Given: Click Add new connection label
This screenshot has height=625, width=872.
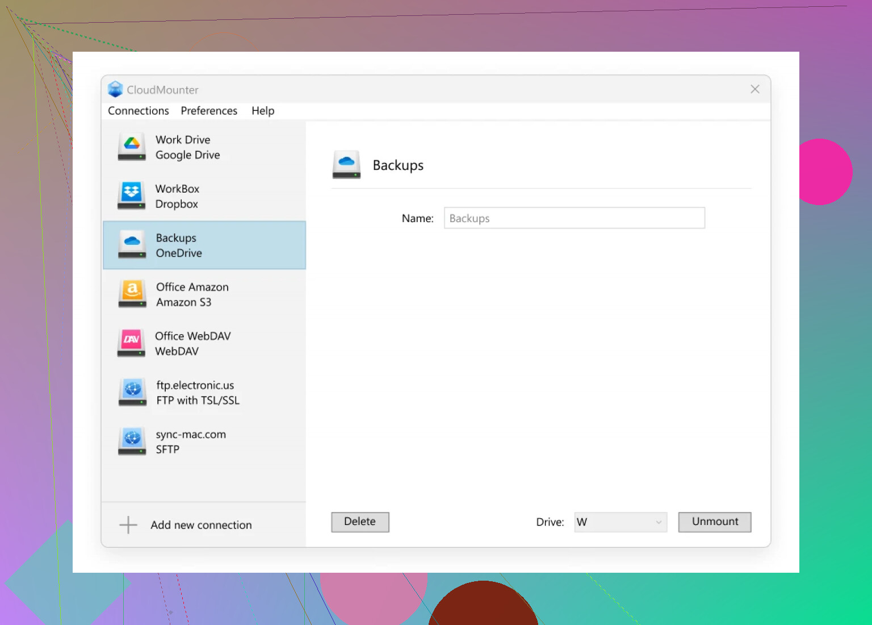Looking at the screenshot, I should [x=201, y=525].
